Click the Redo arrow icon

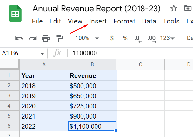click(32, 38)
